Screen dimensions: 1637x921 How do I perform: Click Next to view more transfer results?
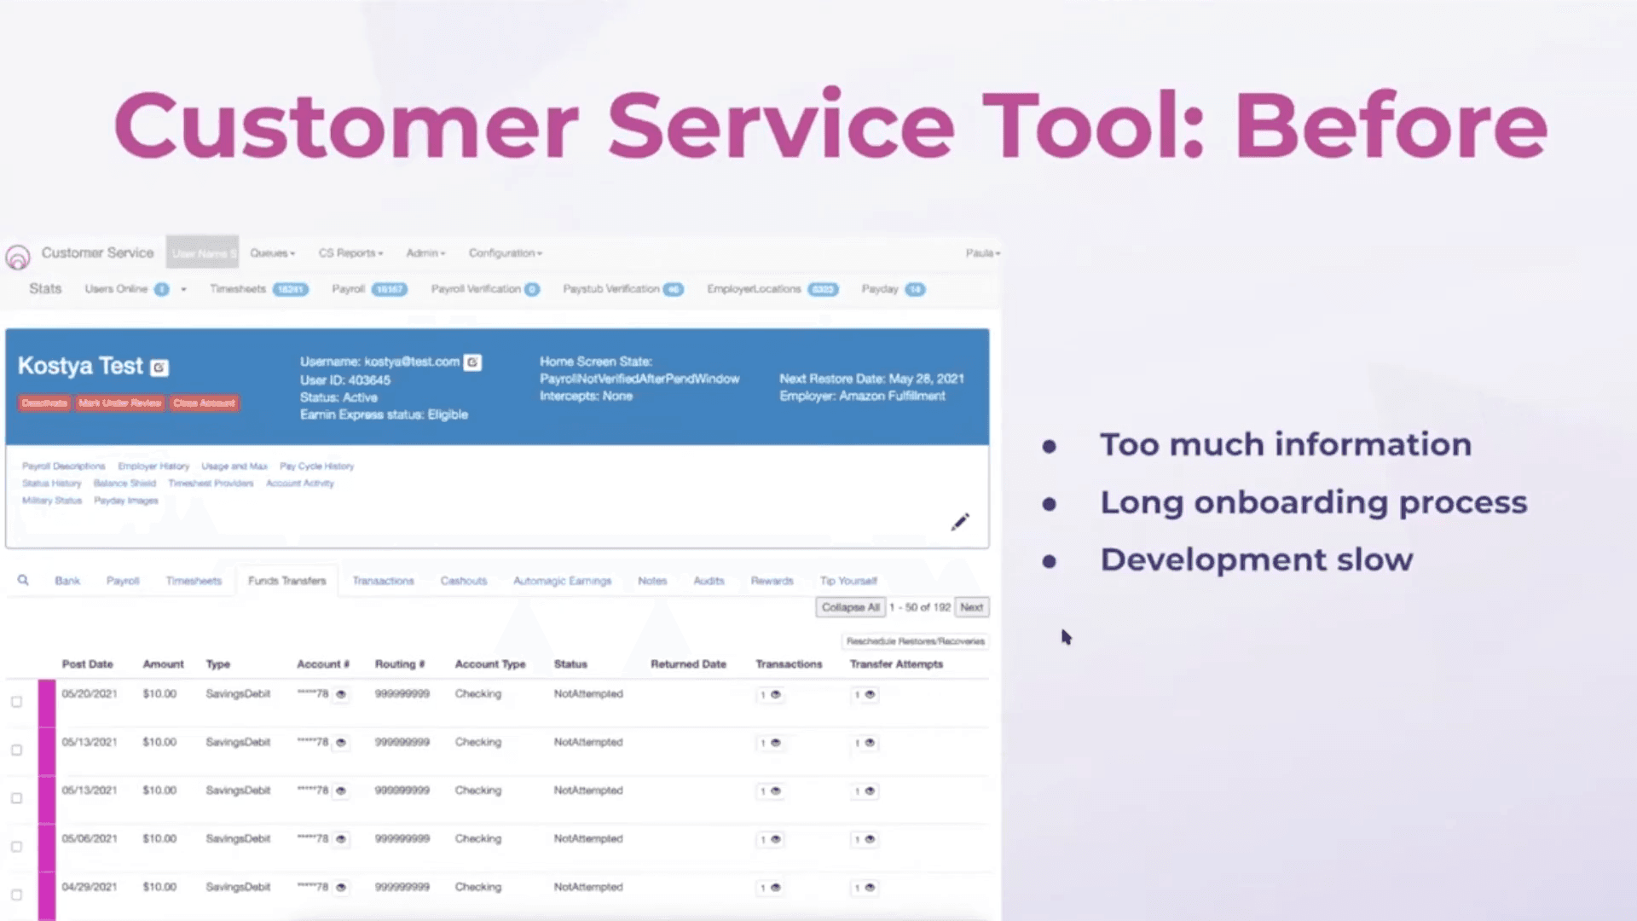click(971, 607)
